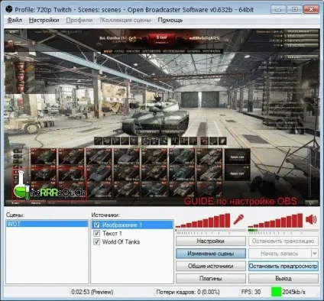Screen dimensions: 324x301
Task: Select the WOT scene
Action: point(47,224)
